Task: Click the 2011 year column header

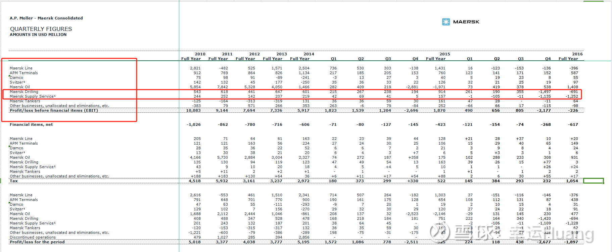Action: click(227, 54)
